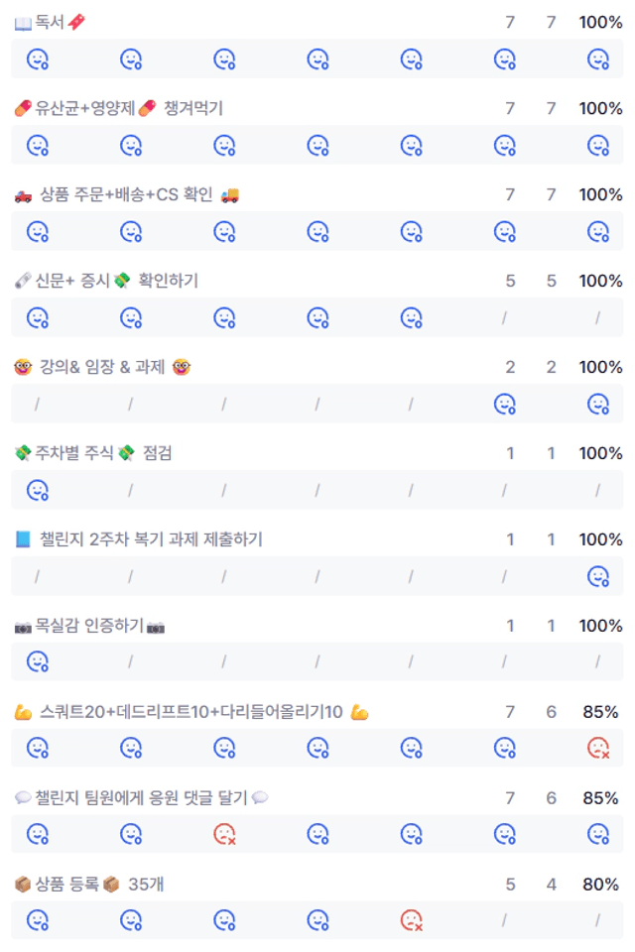Click the first day smiley under 독서
Viewport: 635px width, 952px height.
click(38, 59)
